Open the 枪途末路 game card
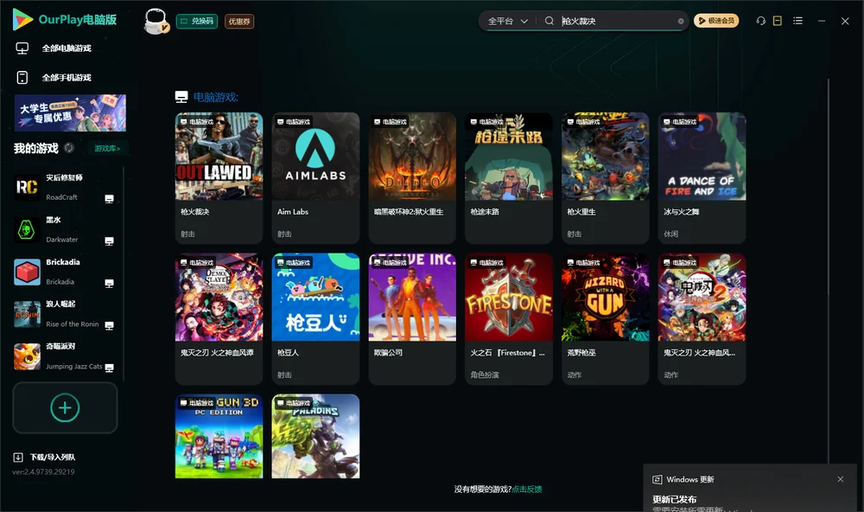Viewport: 864px width, 512px height. (509, 177)
